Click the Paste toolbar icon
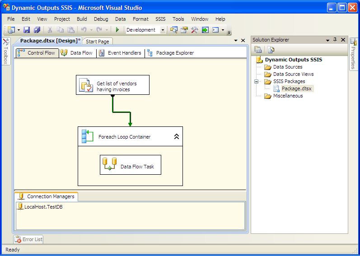 tap(71, 30)
